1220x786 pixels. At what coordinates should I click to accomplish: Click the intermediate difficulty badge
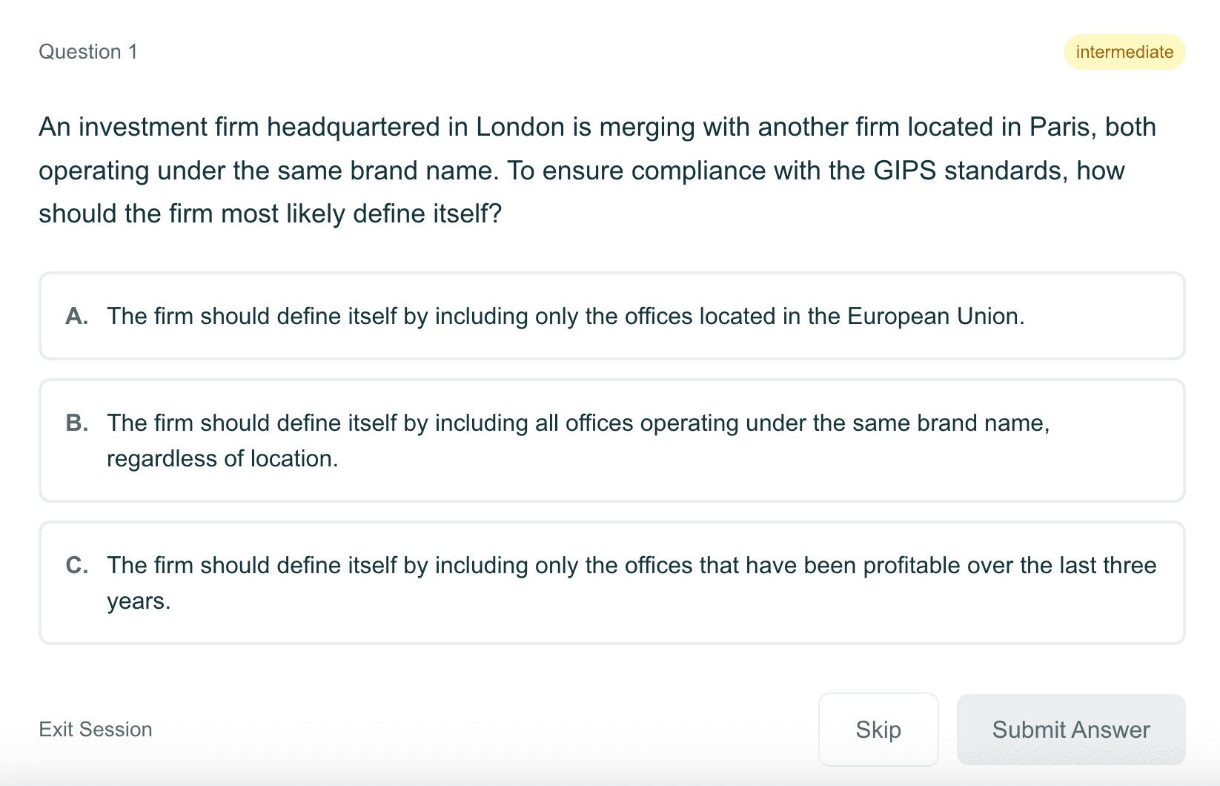[1124, 51]
